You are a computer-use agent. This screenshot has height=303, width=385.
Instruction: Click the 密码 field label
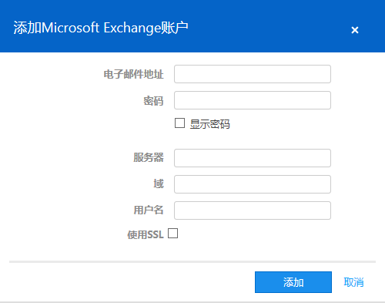point(153,100)
